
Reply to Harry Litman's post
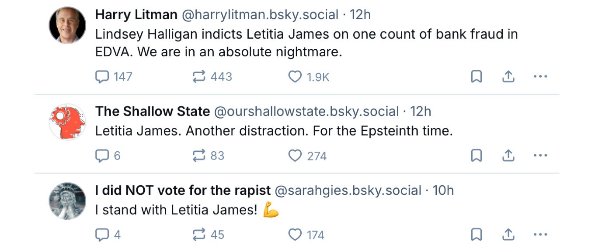(x=102, y=77)
